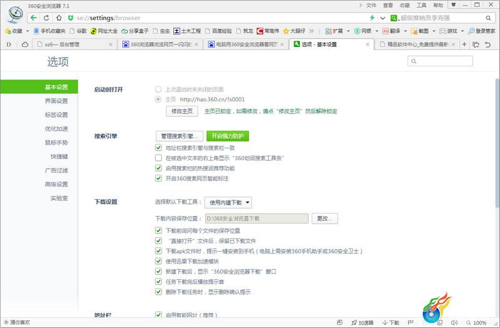Toggle 下载前询问每个文件的保存位置 checkbox
Screen dimensions: 500x328
pos(158,230)
